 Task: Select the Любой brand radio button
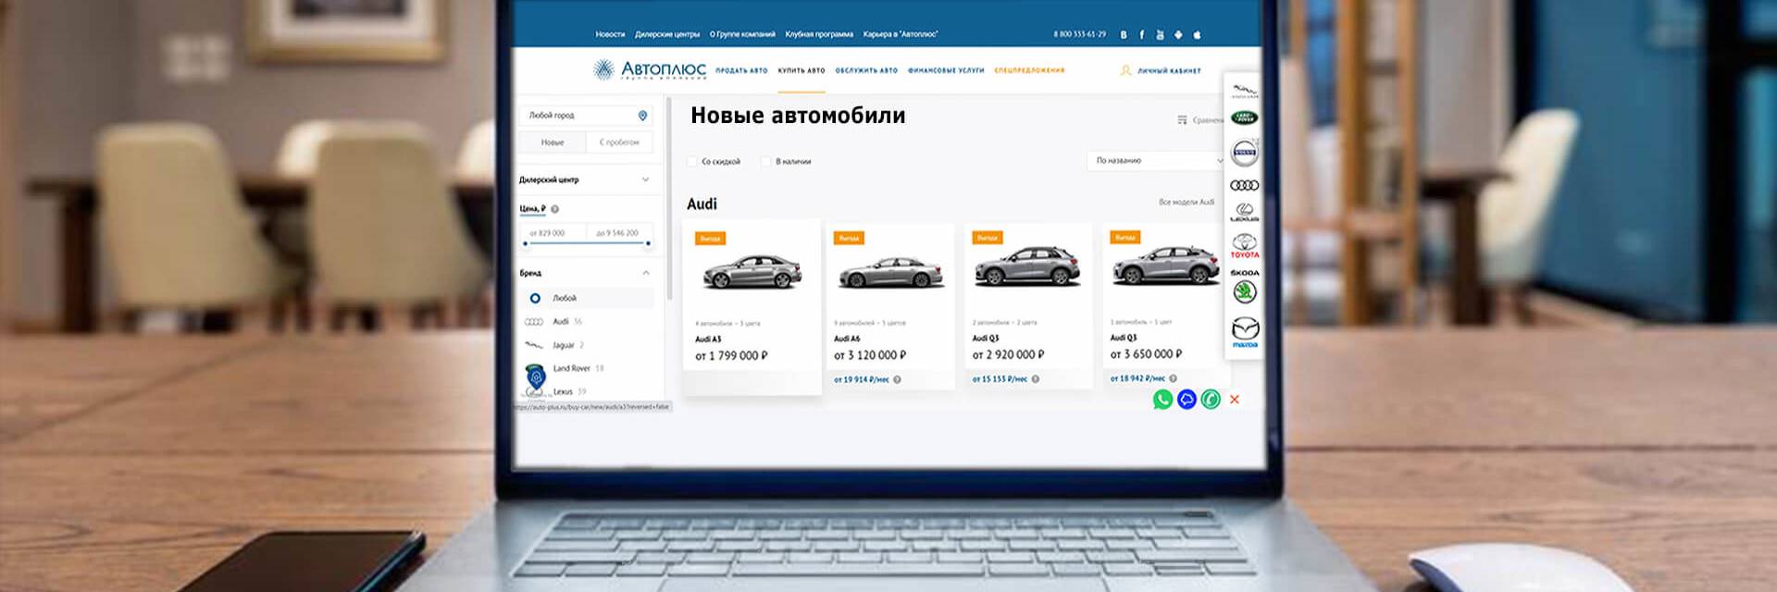pyautogui.click(x=534, y=299)
